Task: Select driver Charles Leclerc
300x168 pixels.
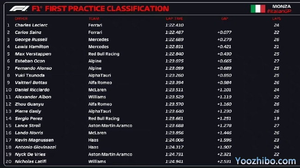Action: pyautogui.click(x=31, y=25)
